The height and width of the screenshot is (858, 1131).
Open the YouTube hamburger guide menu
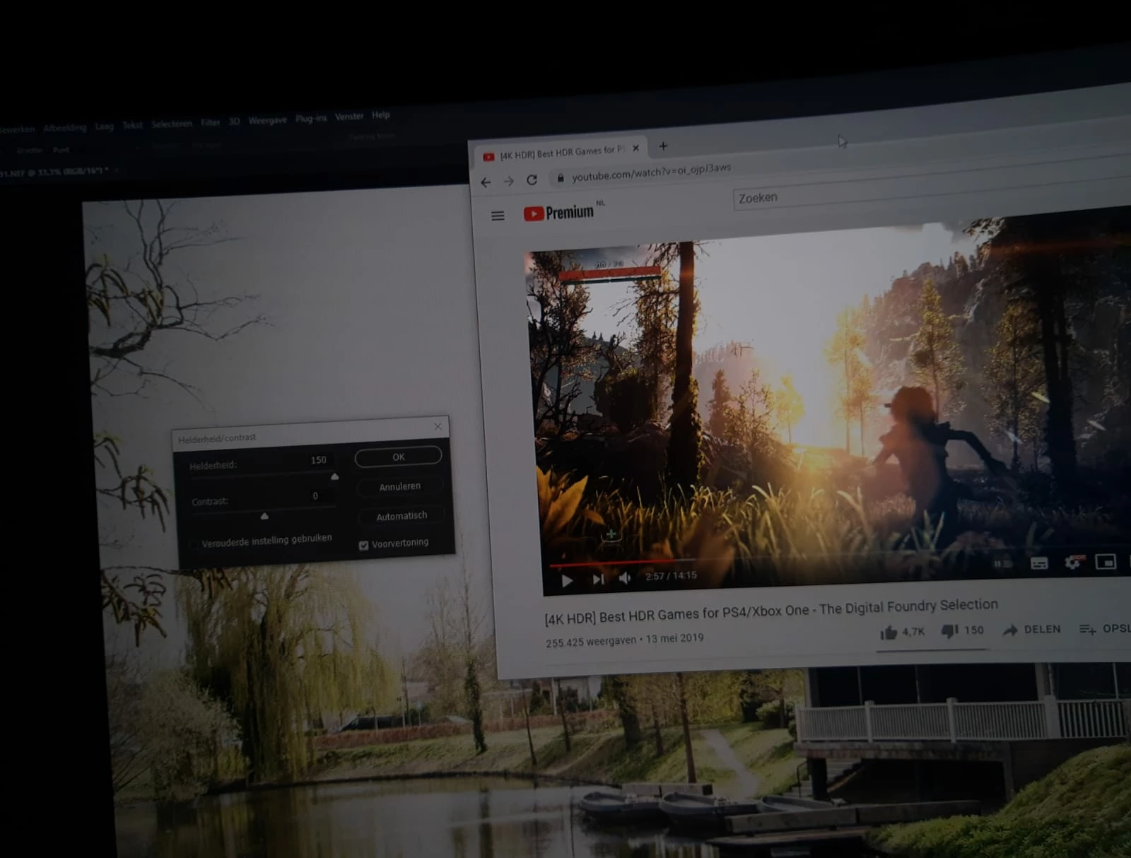point(498,216)
